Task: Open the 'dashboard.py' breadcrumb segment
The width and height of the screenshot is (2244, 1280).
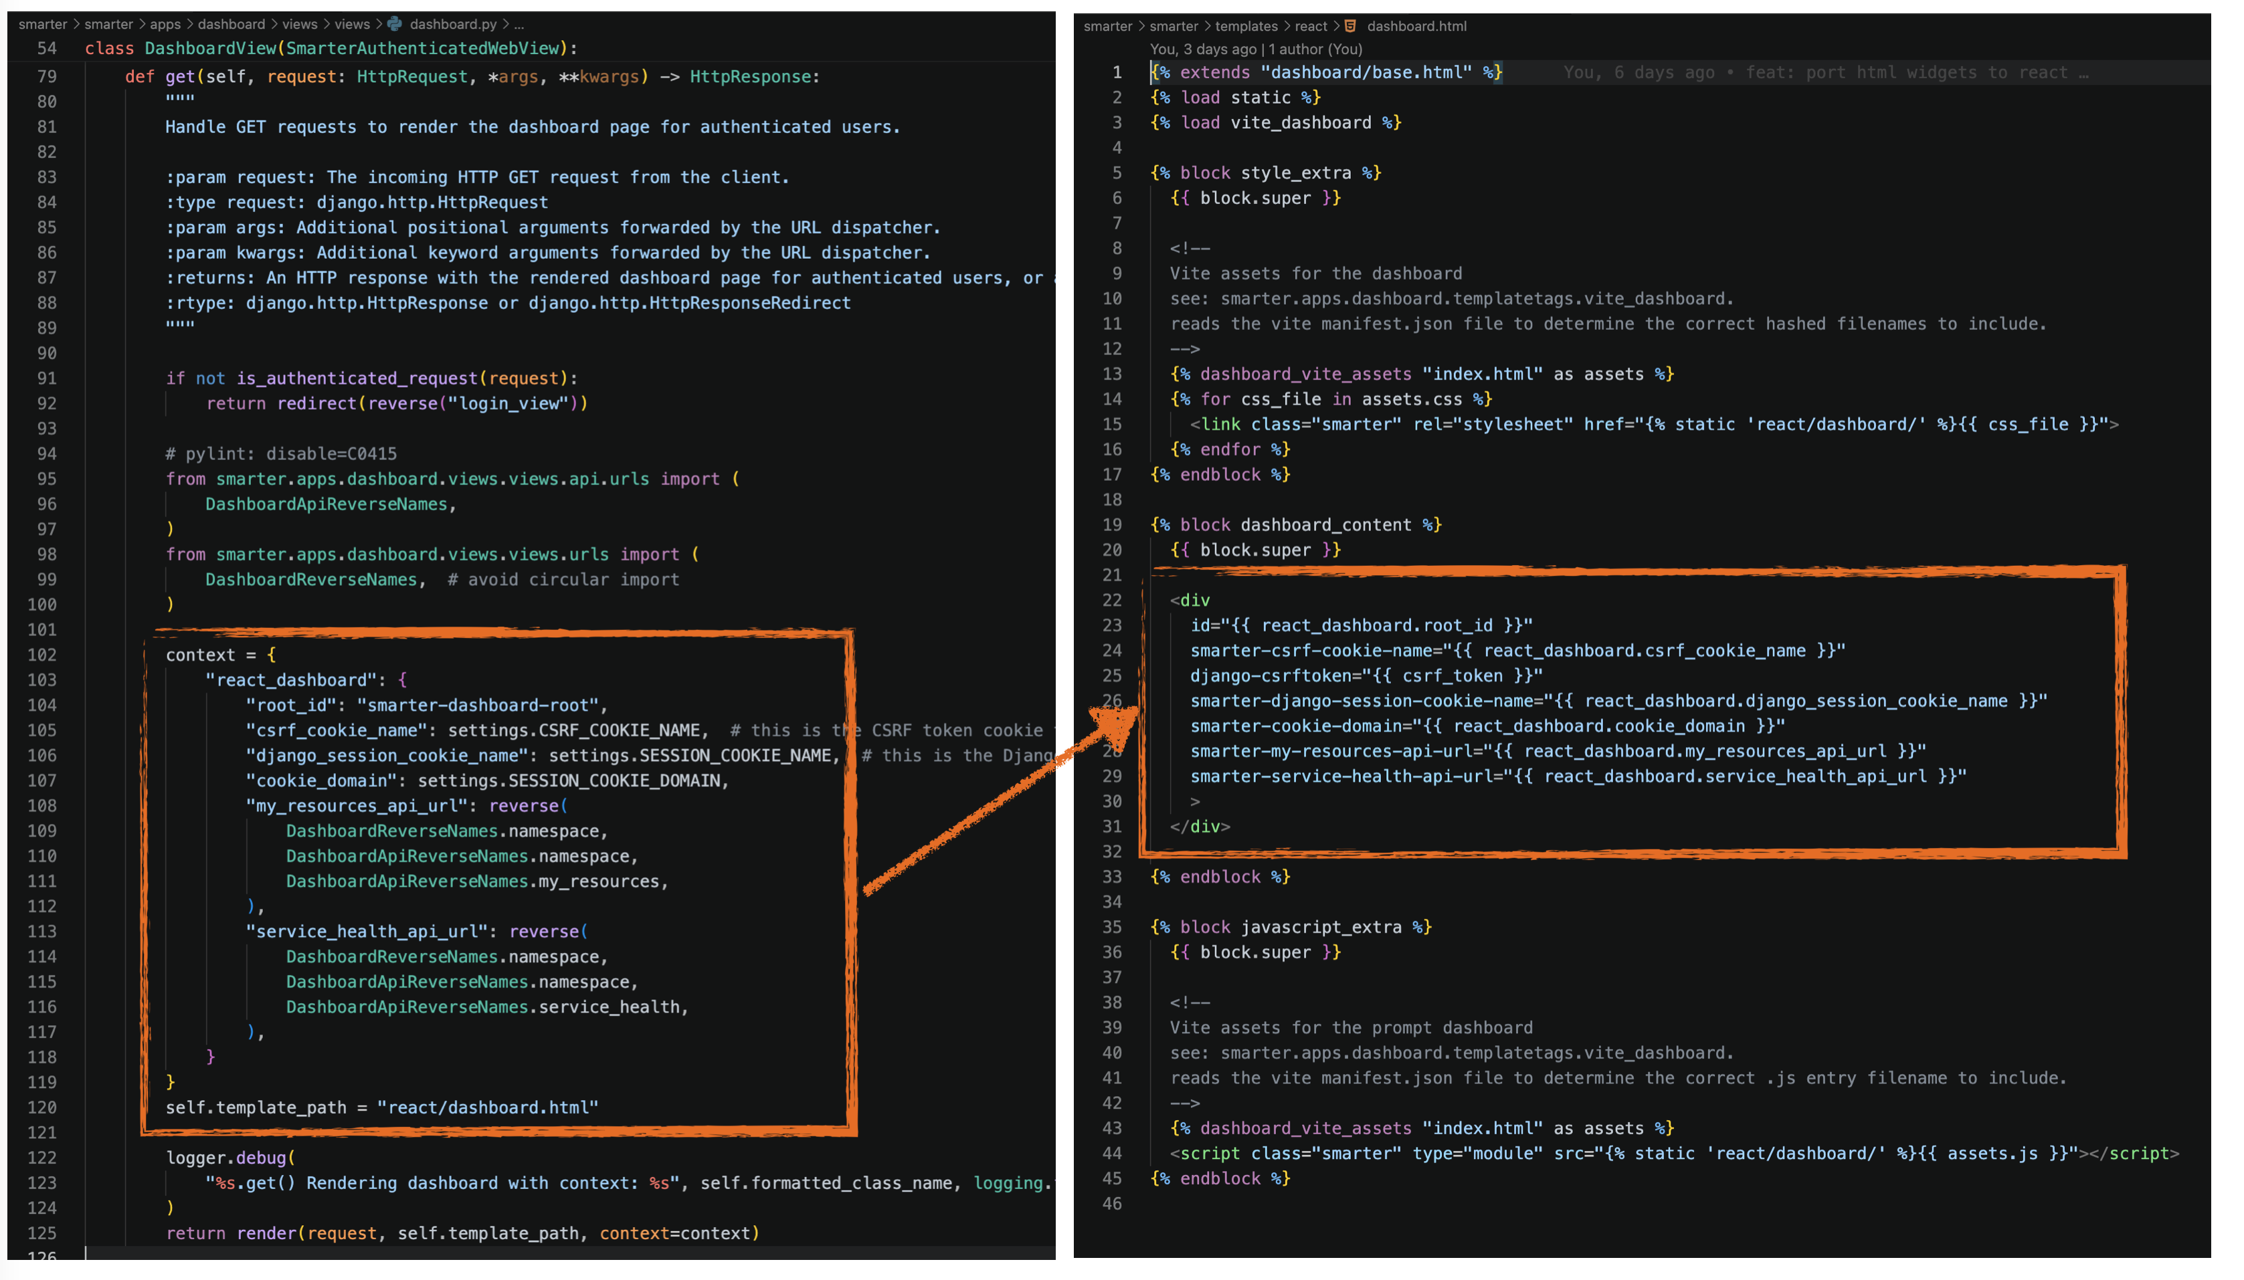Action: (x=453, y=23)
